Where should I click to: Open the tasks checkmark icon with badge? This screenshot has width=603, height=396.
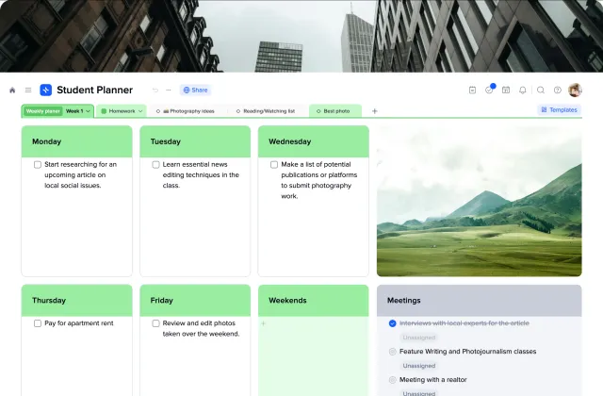click(489, 91)
